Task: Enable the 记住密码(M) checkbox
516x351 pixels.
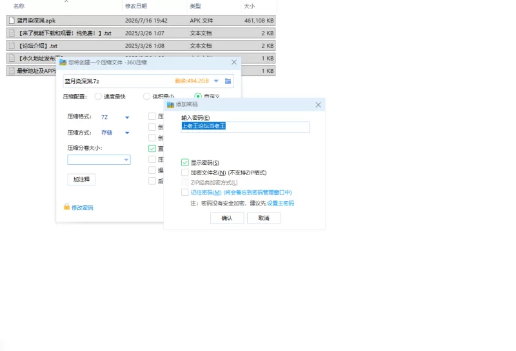Action: click(x=185, y=193)
